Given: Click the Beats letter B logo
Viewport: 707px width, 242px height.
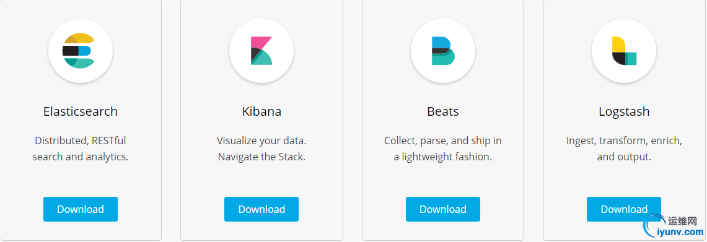Looking at the screenshot, I should pyautogui.click(x=443, y=51).
